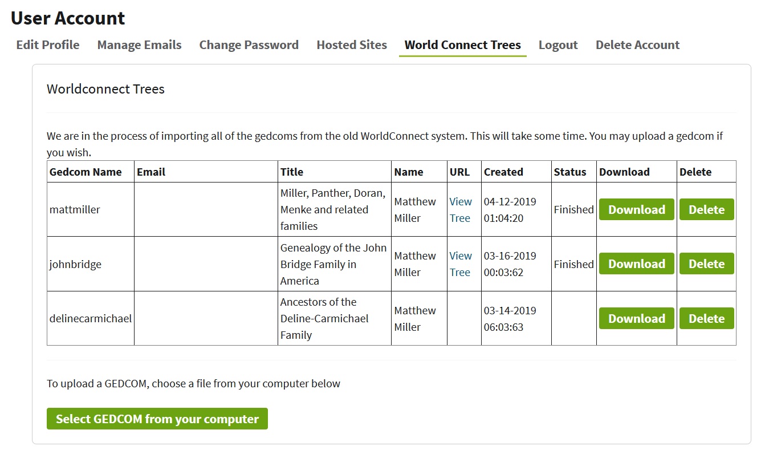The image size is (769, 450).
Task: View the tree for mattmiller gedcom
Action: pos(461,209)
